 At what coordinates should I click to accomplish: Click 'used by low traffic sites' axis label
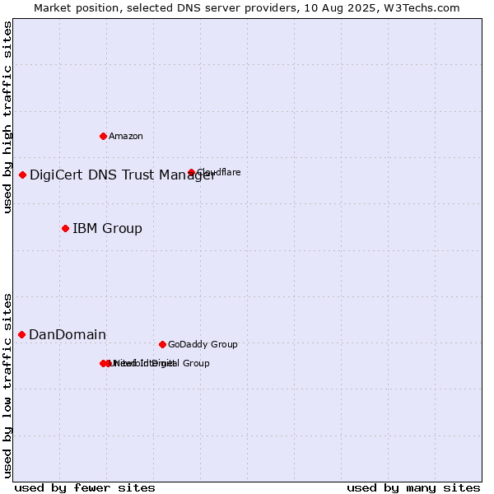pyautogui.click(x=7, y=386)
